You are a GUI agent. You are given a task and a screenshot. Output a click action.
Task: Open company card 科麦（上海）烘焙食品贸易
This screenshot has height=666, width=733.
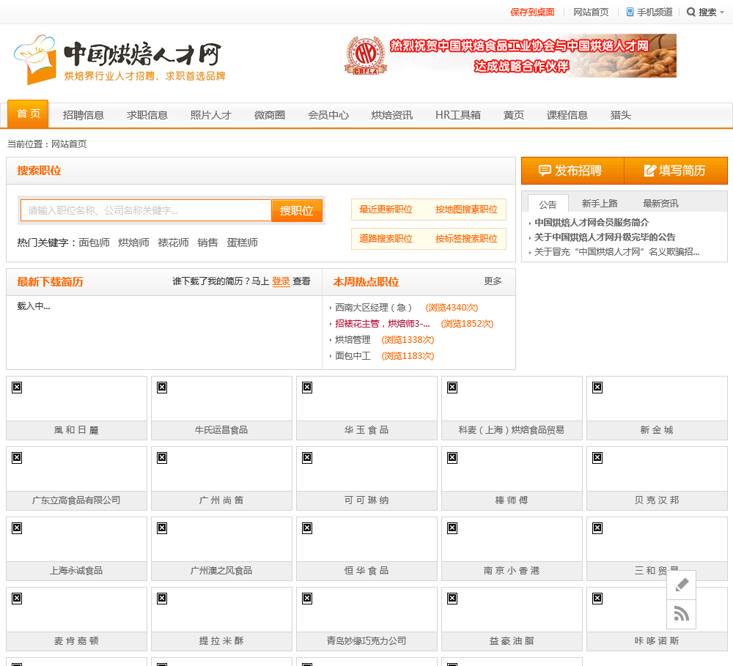512,408
